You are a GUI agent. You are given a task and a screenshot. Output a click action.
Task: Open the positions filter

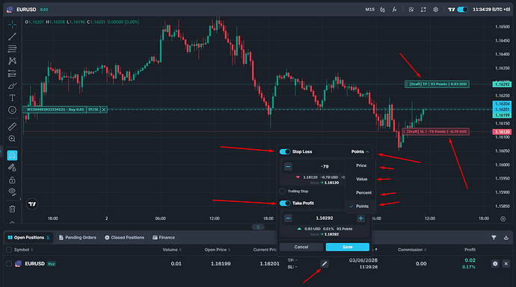click(x=494, y=238)
